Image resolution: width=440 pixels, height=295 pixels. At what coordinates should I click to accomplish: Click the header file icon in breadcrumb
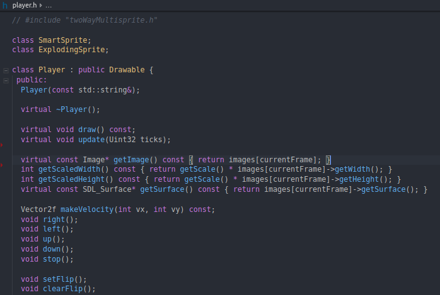tap(5, 5)
